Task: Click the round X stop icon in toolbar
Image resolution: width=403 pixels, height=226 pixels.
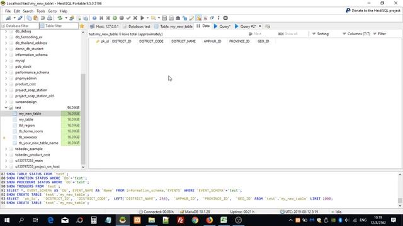Action: (225, 18)
